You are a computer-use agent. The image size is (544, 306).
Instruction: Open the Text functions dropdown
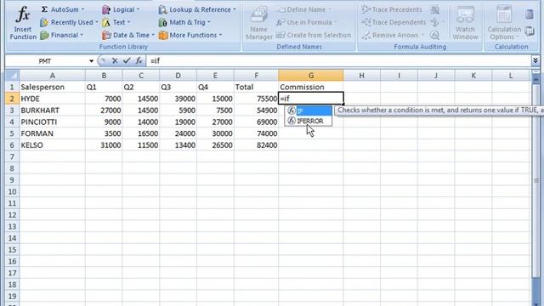(x=116, y=22)
